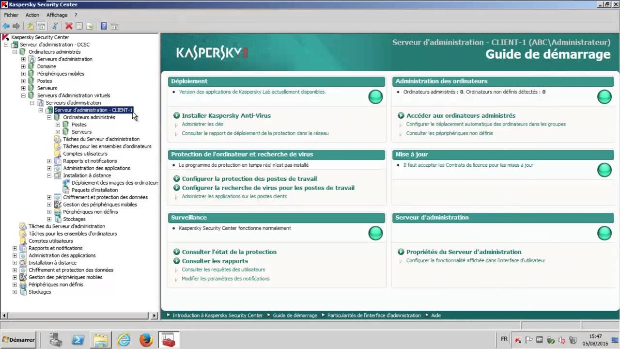The image size is (620, 349).
Task: Click Configurer la protection des postes de travail
Action: point(249,179)
